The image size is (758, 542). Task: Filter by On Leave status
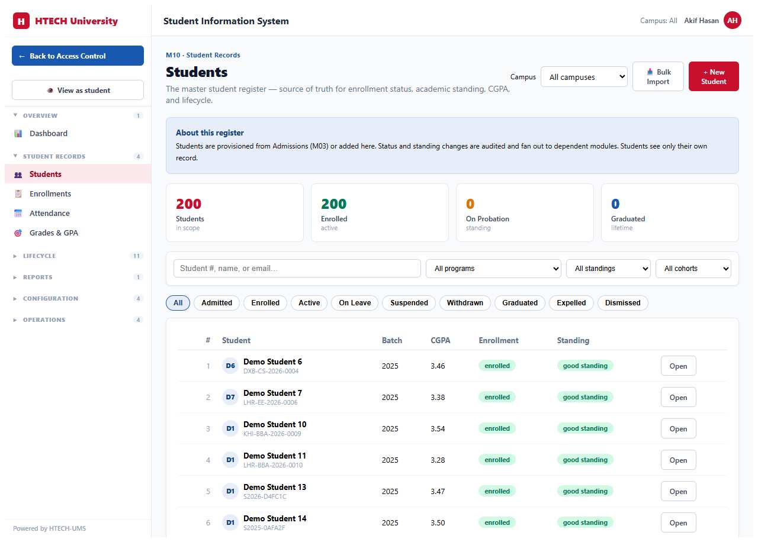(x=355, y=303)
